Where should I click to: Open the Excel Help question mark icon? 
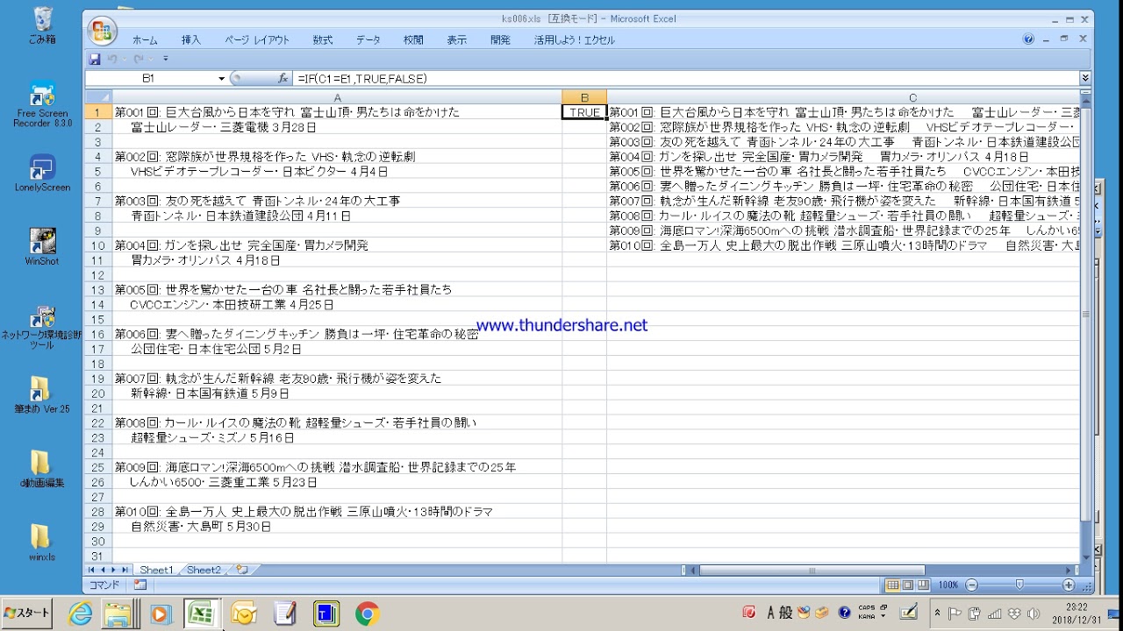[x=1028, y=39]
